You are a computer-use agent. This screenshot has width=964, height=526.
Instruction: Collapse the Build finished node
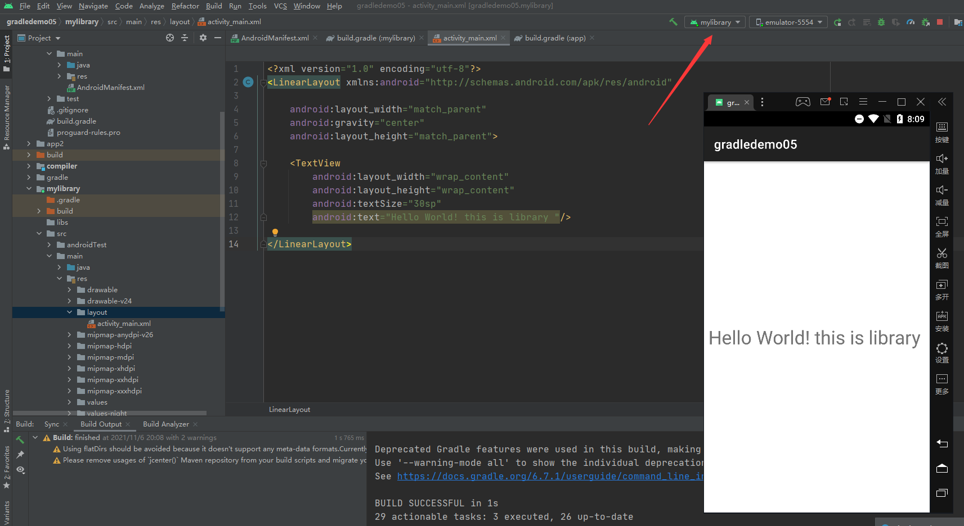pyautogui.click(x=35, y=437)
